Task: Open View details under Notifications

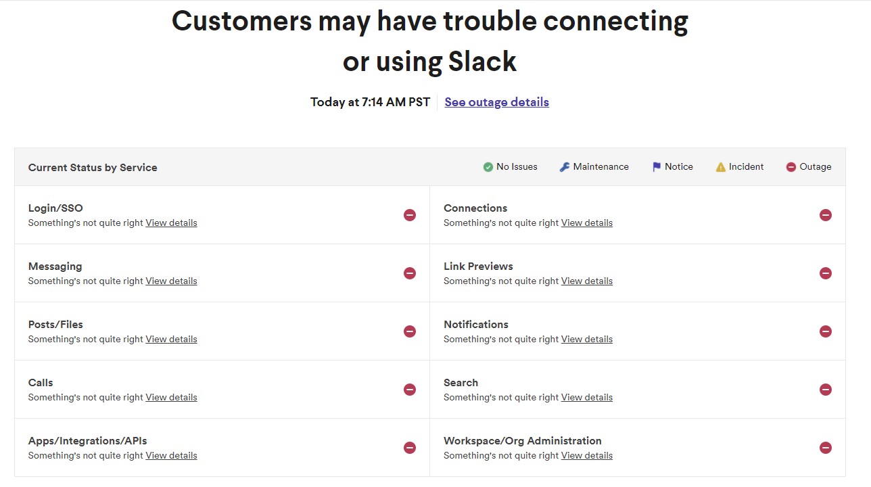Action: coord(587,339)
